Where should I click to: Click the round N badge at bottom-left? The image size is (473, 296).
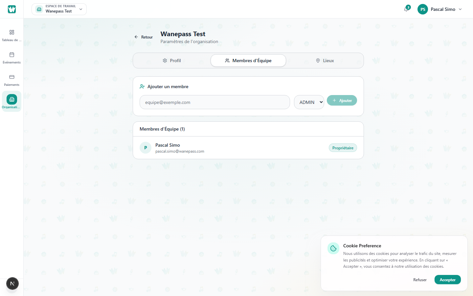(12, 284)
